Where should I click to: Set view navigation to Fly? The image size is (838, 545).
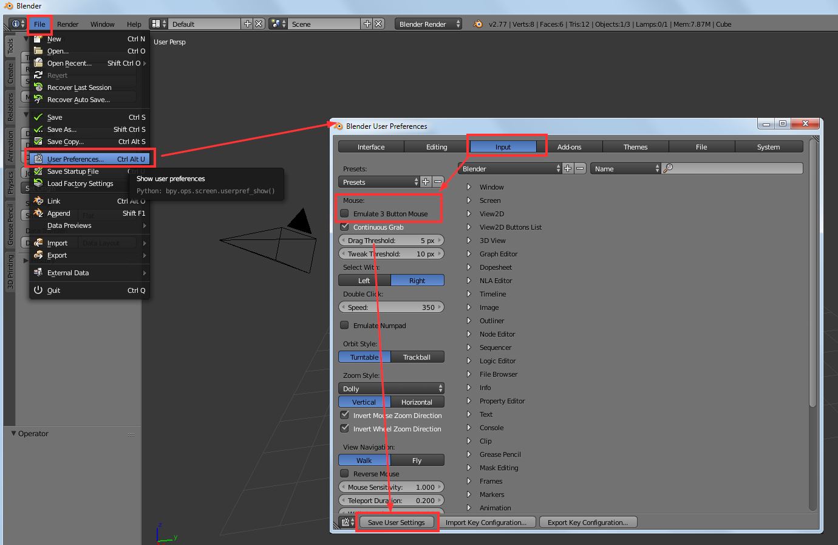point(417,460)
